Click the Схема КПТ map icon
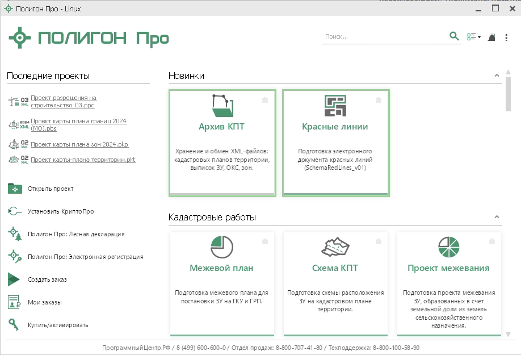521x355 pixels. [335, 247]
